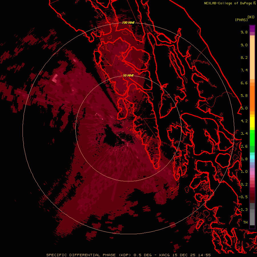Screen dimensions: 257x257
Task: Click the 3.4 legend value
Action: pyautogui.click(x=244, y=134)
